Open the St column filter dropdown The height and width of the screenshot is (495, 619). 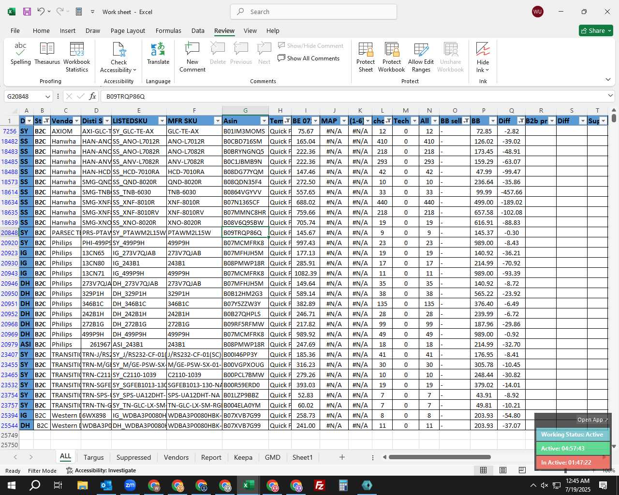coord(46,121)
